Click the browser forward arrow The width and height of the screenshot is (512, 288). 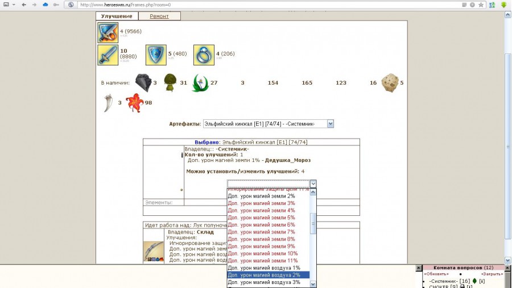(x=34, y=5)
